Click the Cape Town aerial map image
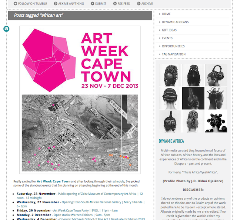The height and width of the screenshot is (220, 237). coord(80,133)
